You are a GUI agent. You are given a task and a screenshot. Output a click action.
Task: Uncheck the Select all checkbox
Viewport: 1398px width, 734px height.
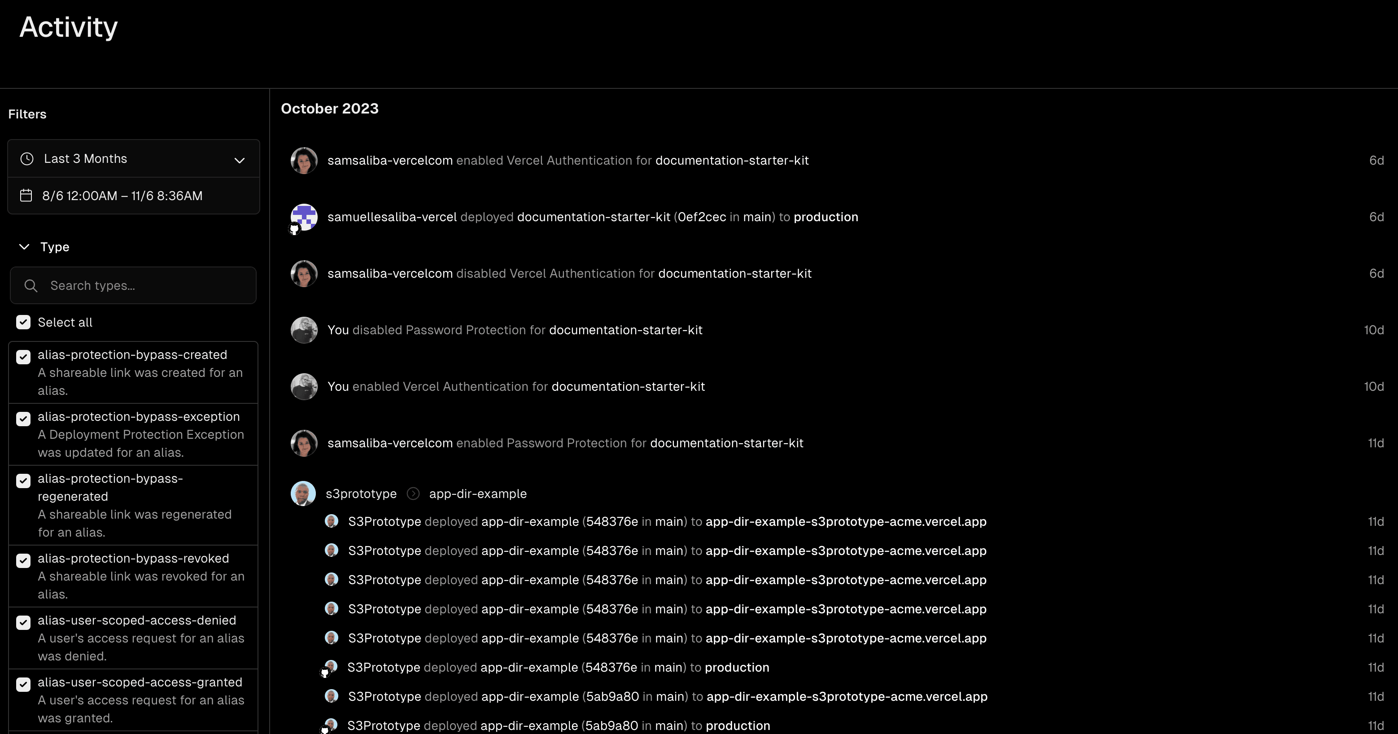pyautogui.click(x=23, y=323)
